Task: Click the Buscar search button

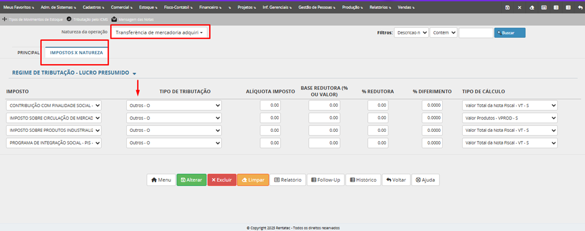Action: point(509,33)
